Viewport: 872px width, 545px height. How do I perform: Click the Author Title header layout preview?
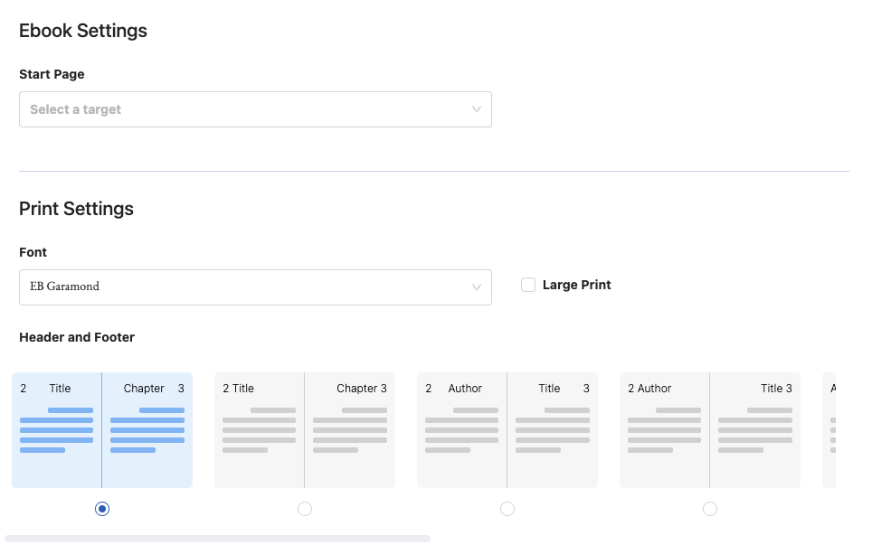507,429
